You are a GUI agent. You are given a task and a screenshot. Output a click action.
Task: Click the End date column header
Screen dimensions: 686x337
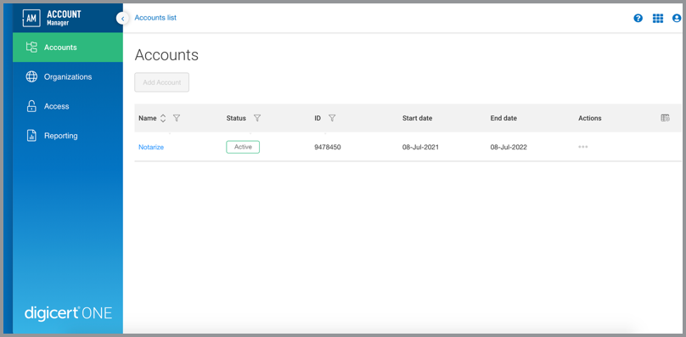(x=503, y=118)
